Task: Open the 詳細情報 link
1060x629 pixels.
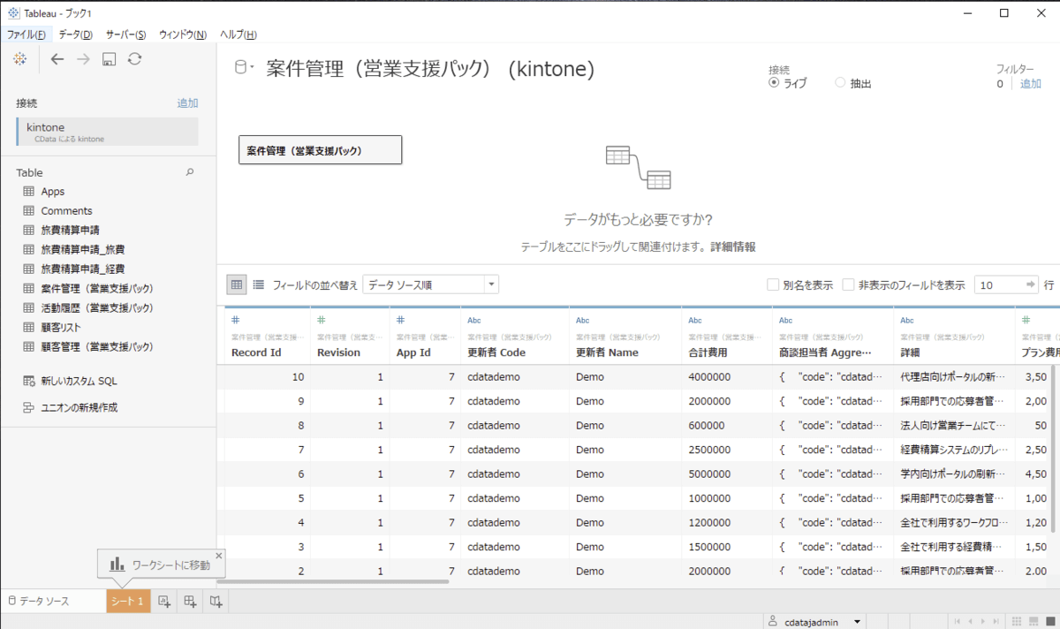Action: (x=734, y=247)
